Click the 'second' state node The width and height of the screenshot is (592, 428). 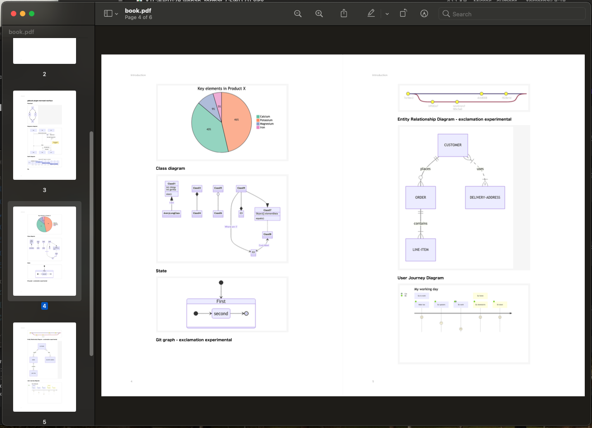(x=221, y=313)
